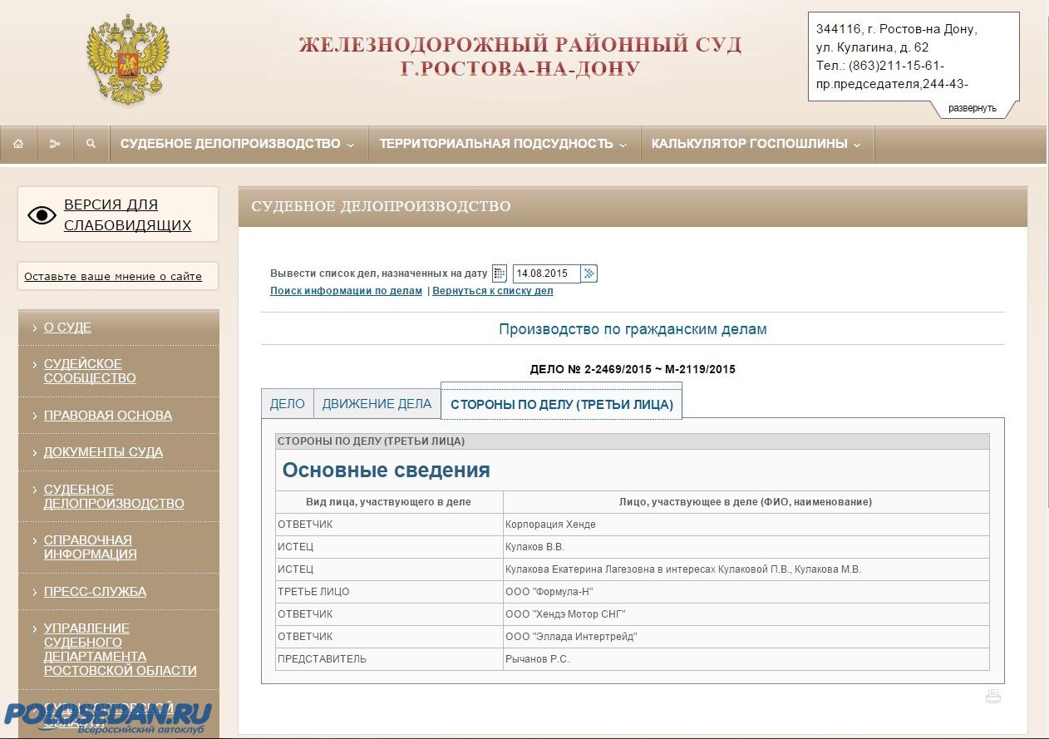
Task: Expand the address box with развернуть
Action: 972,108
